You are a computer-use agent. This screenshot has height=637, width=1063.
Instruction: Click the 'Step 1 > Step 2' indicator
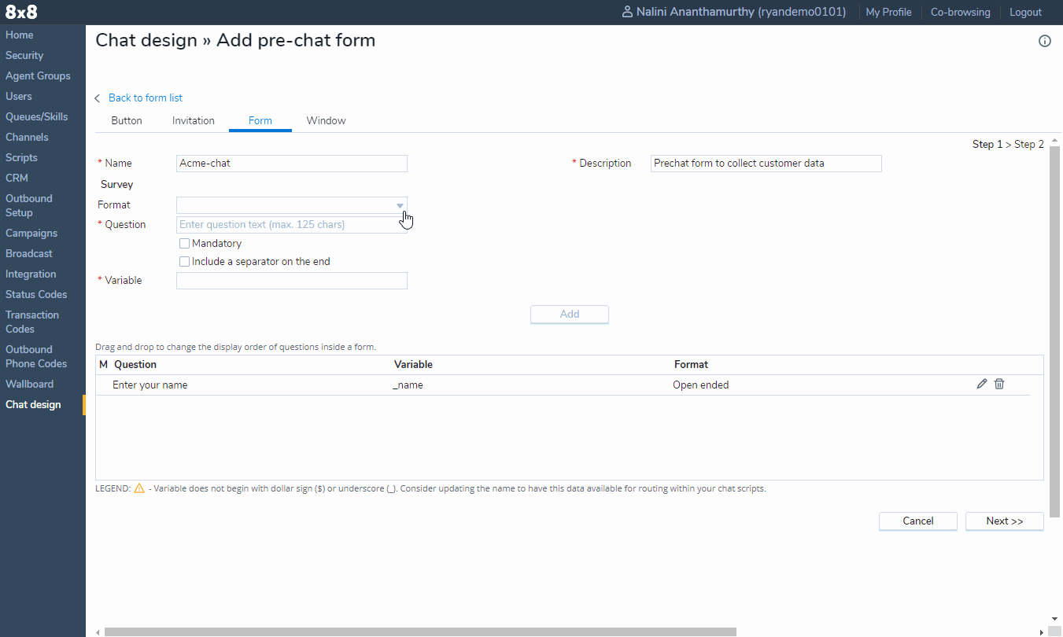[x=1008, y=144]
